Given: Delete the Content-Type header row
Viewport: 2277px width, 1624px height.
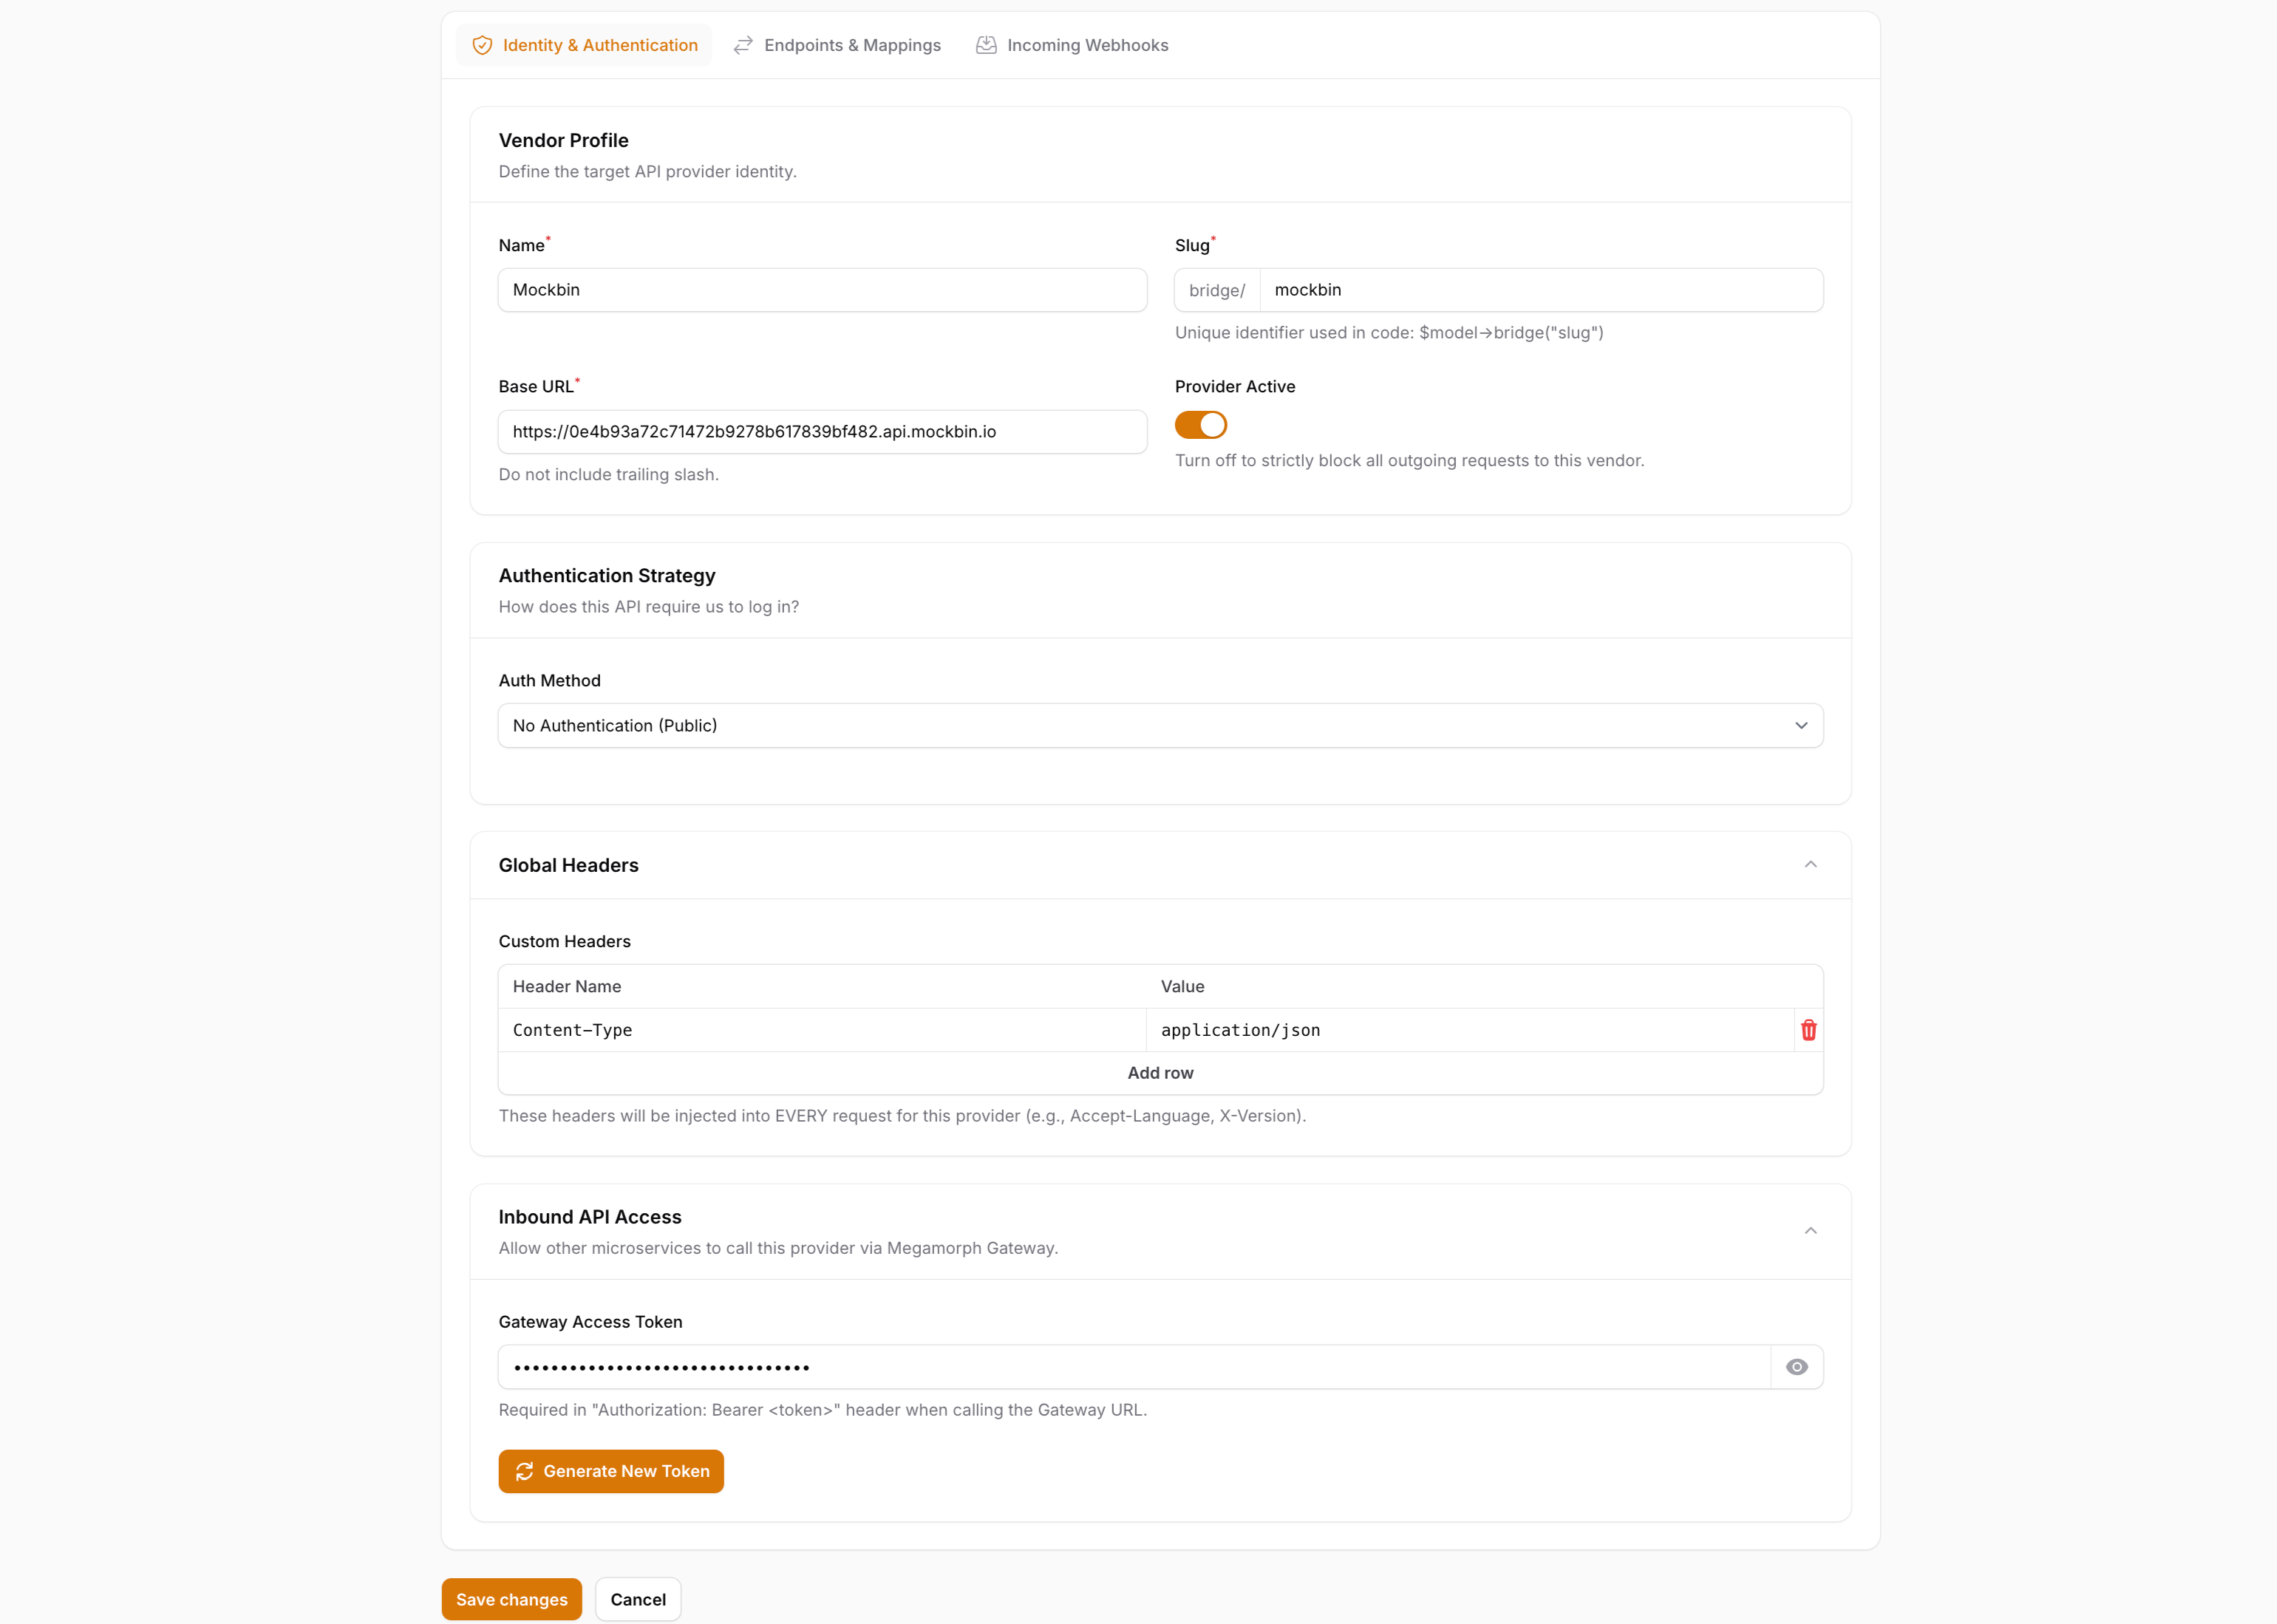Looking at the screenshot, I should 1808,1030.
